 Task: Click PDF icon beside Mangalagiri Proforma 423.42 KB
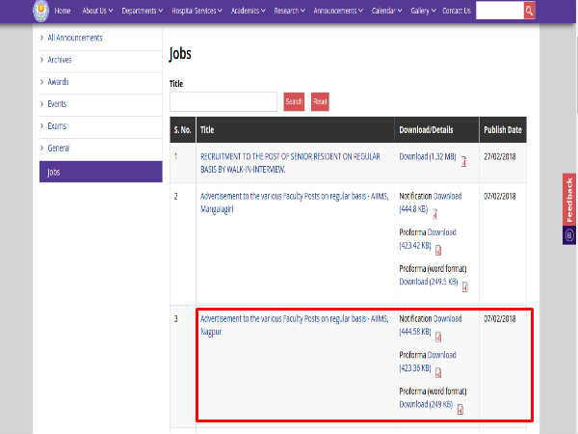438,250
